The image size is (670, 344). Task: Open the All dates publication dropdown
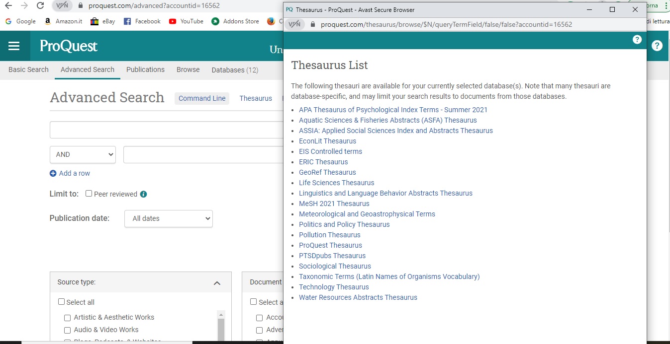click(168, 218)
